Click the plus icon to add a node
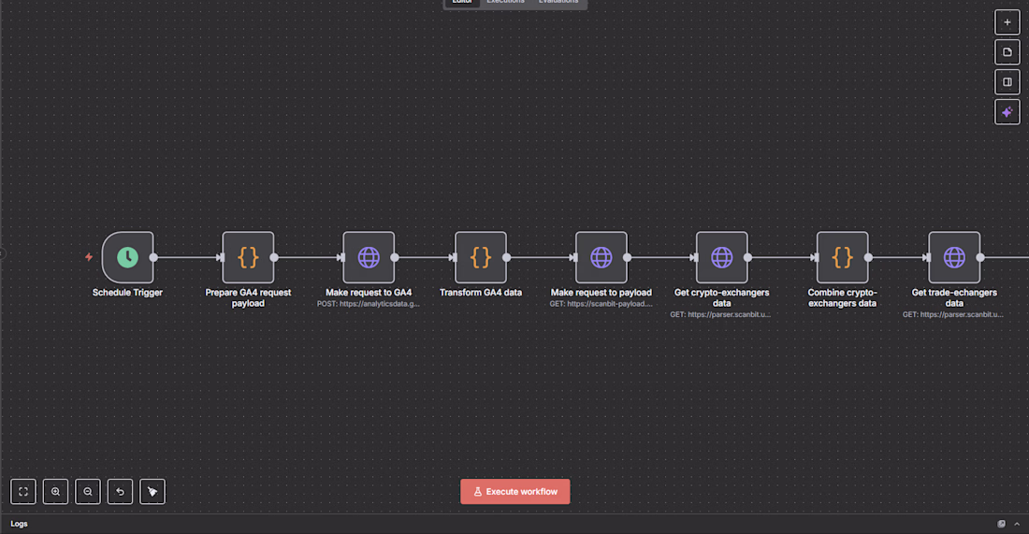Screen dimensions: 1029x534 click(1007, 22)
